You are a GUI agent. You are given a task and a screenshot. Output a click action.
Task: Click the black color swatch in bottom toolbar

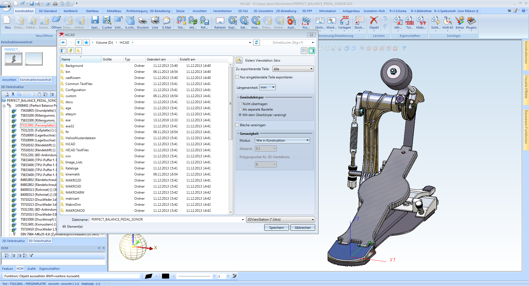166,276
